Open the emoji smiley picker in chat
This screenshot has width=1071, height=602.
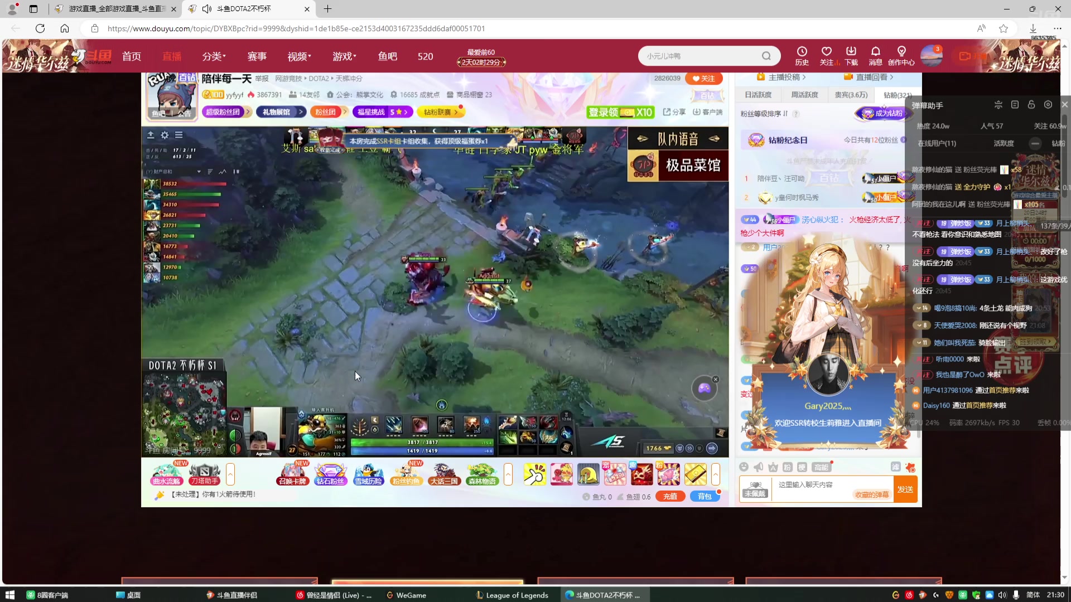coord(744,467)
